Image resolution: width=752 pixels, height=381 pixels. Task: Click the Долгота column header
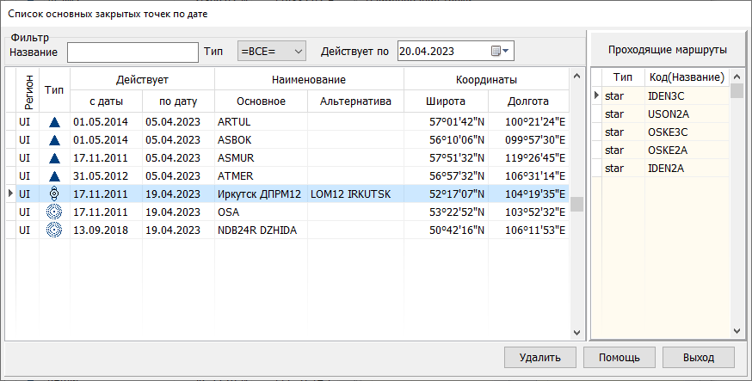(x=528, y=101)
